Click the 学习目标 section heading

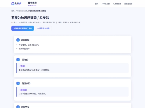pos(25,40)
